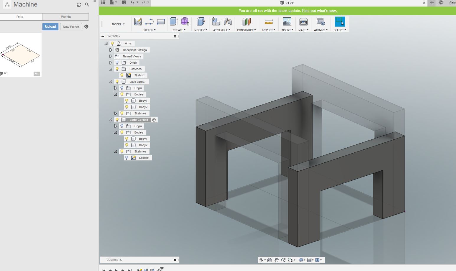456x271 pixels.
Task: Undo the last action
Action: pos(133,3)
